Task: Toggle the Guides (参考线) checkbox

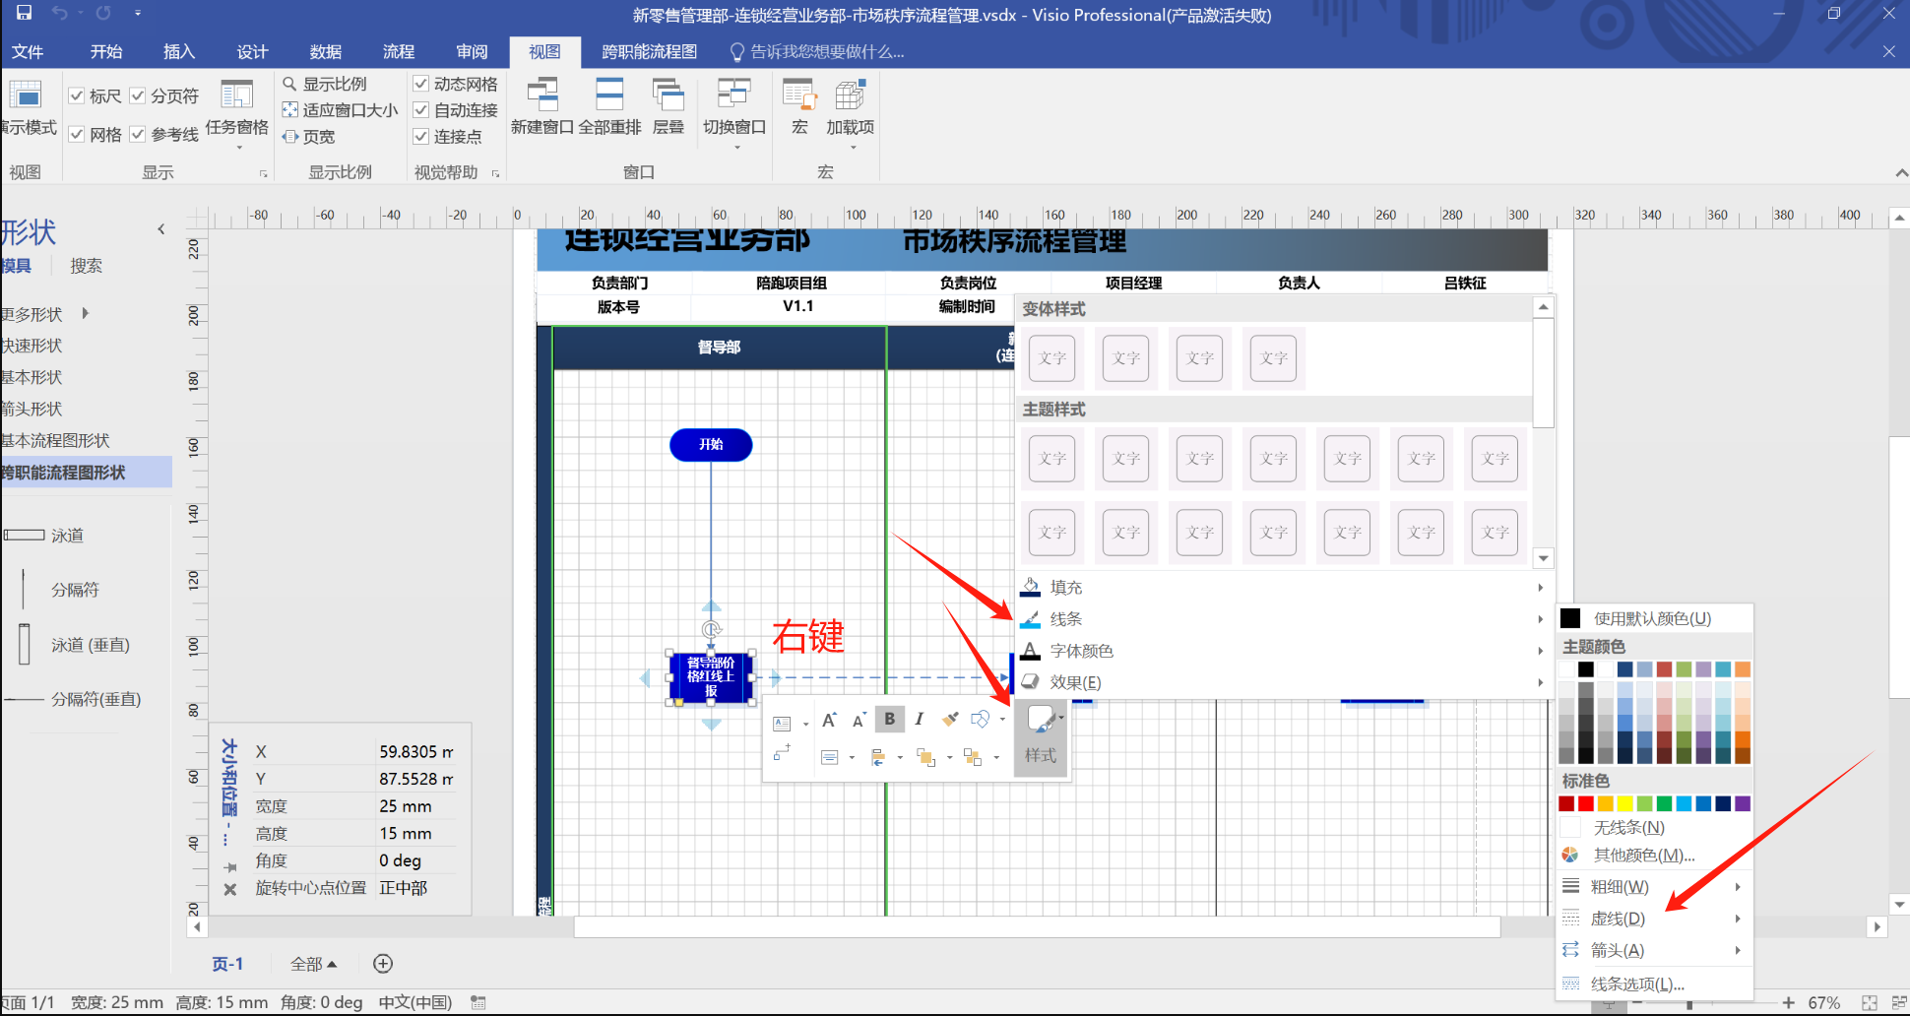Action: (138, 134)
